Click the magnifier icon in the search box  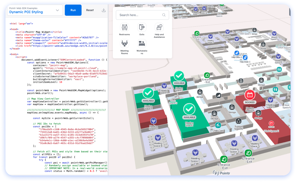coord(164,15)
